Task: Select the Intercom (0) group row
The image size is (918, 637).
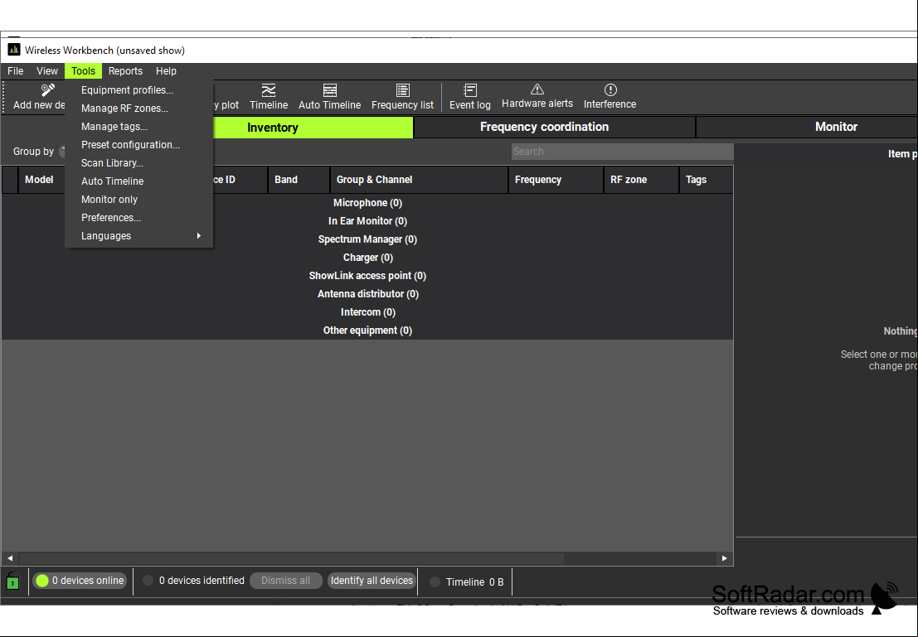Action: 367,312
